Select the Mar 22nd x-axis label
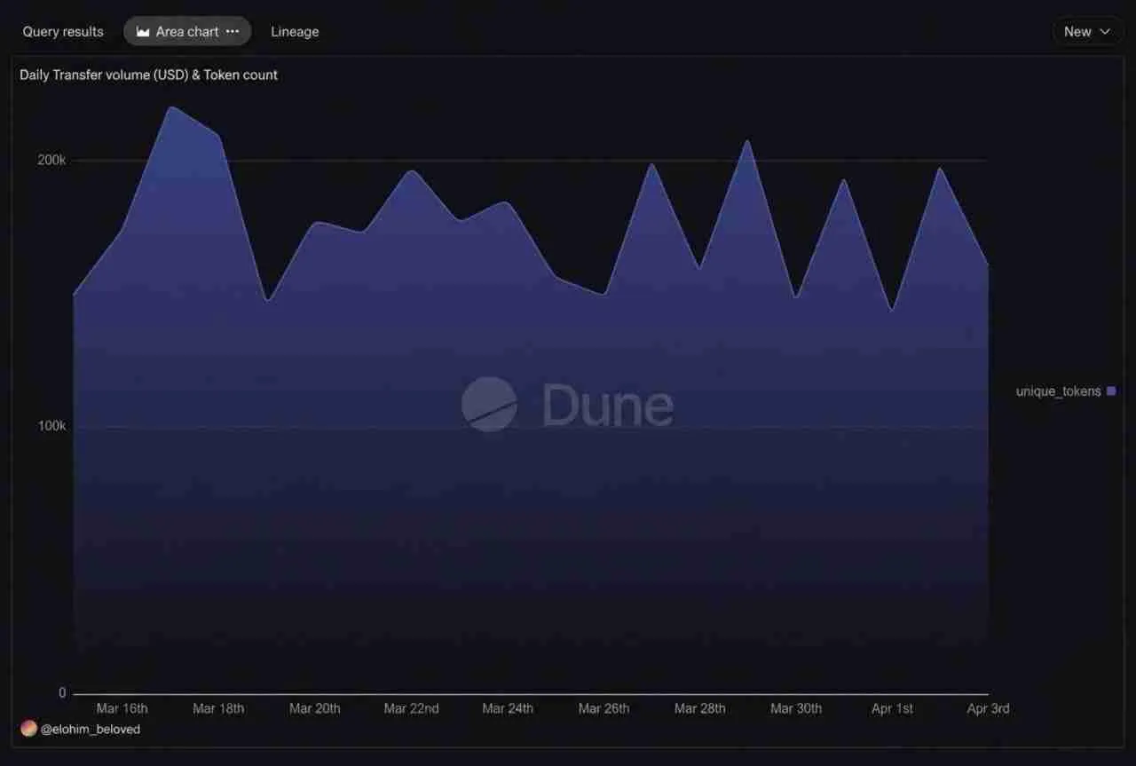 pos(411,708)
